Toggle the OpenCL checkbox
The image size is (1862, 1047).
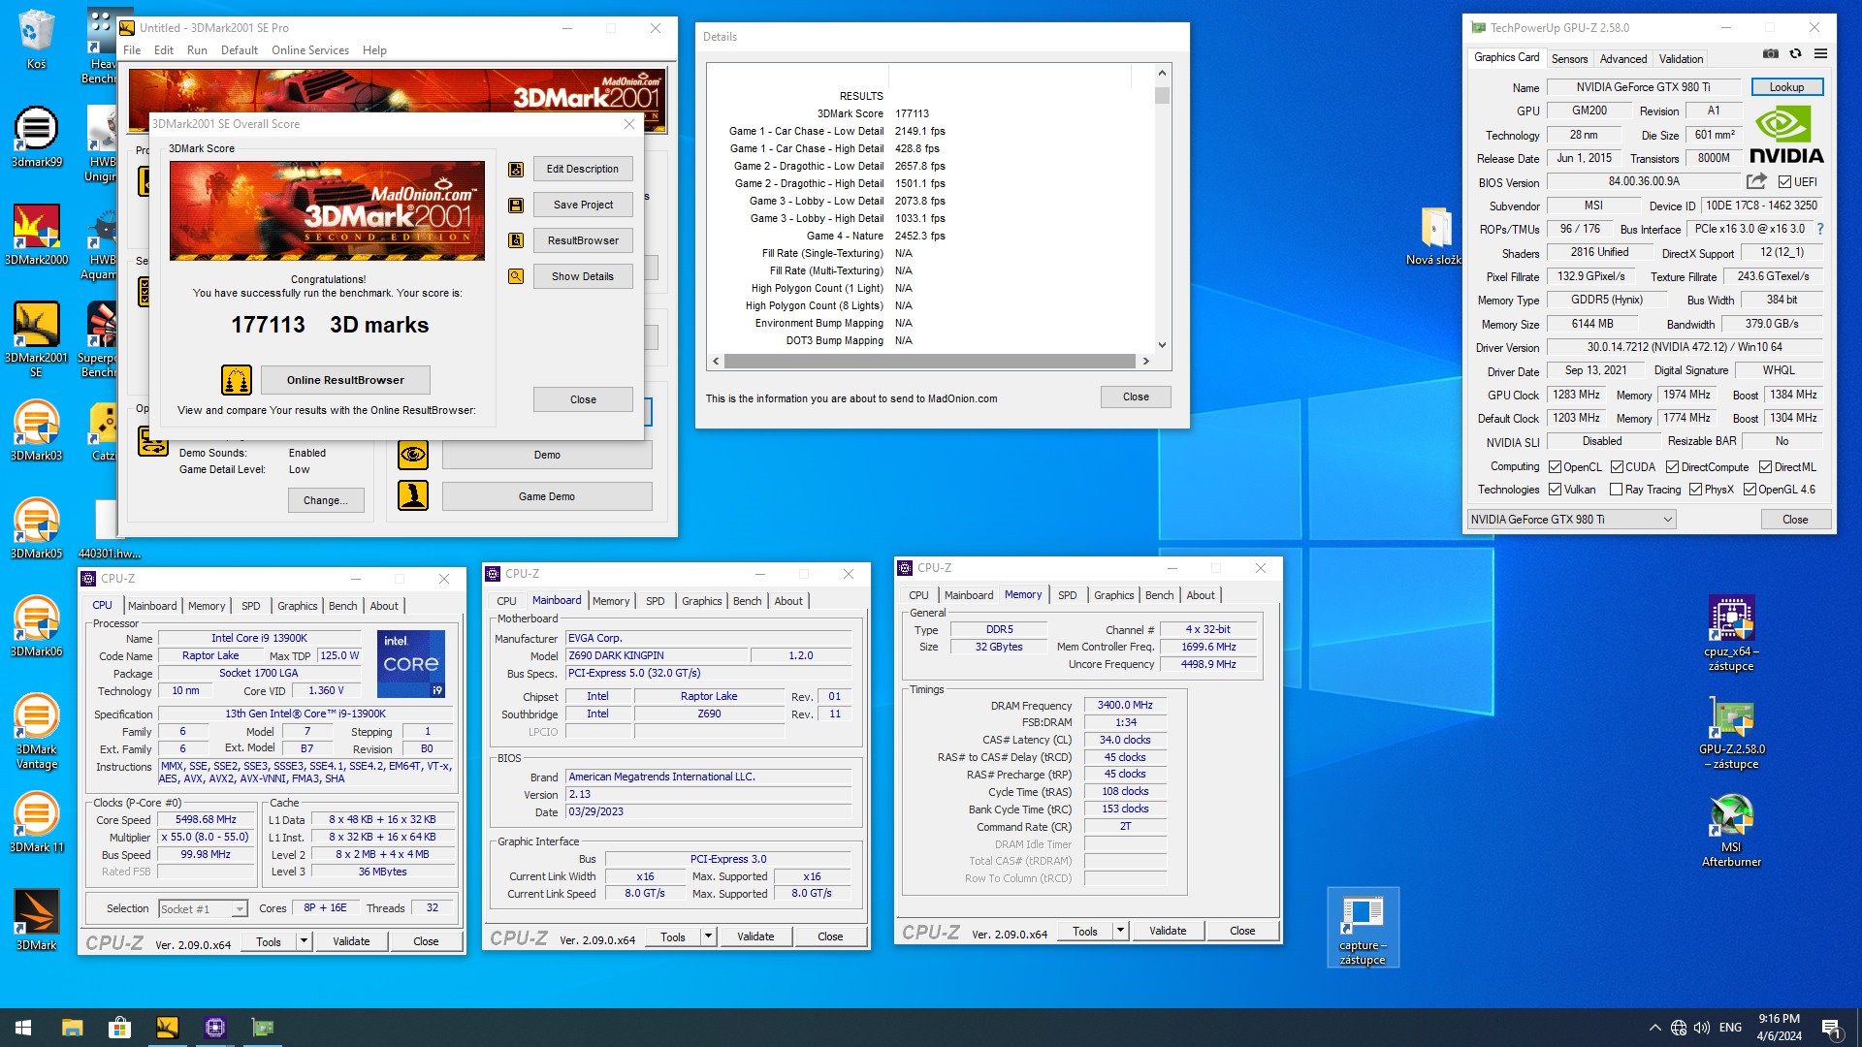click(x=1555, y=467)
